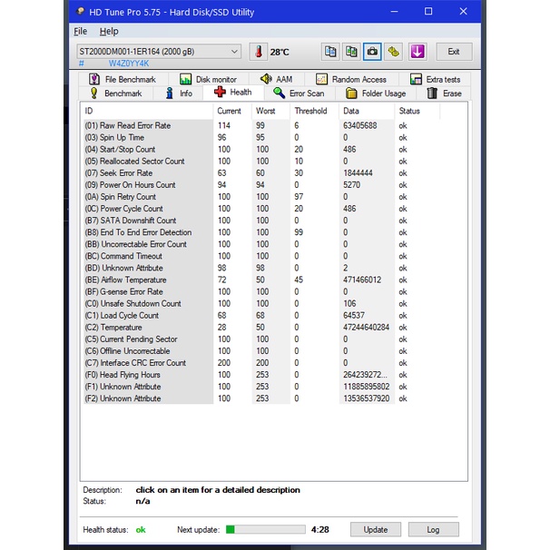Select the AAM tab
This screenshot has width=550, height=550.
click(276, 80)
